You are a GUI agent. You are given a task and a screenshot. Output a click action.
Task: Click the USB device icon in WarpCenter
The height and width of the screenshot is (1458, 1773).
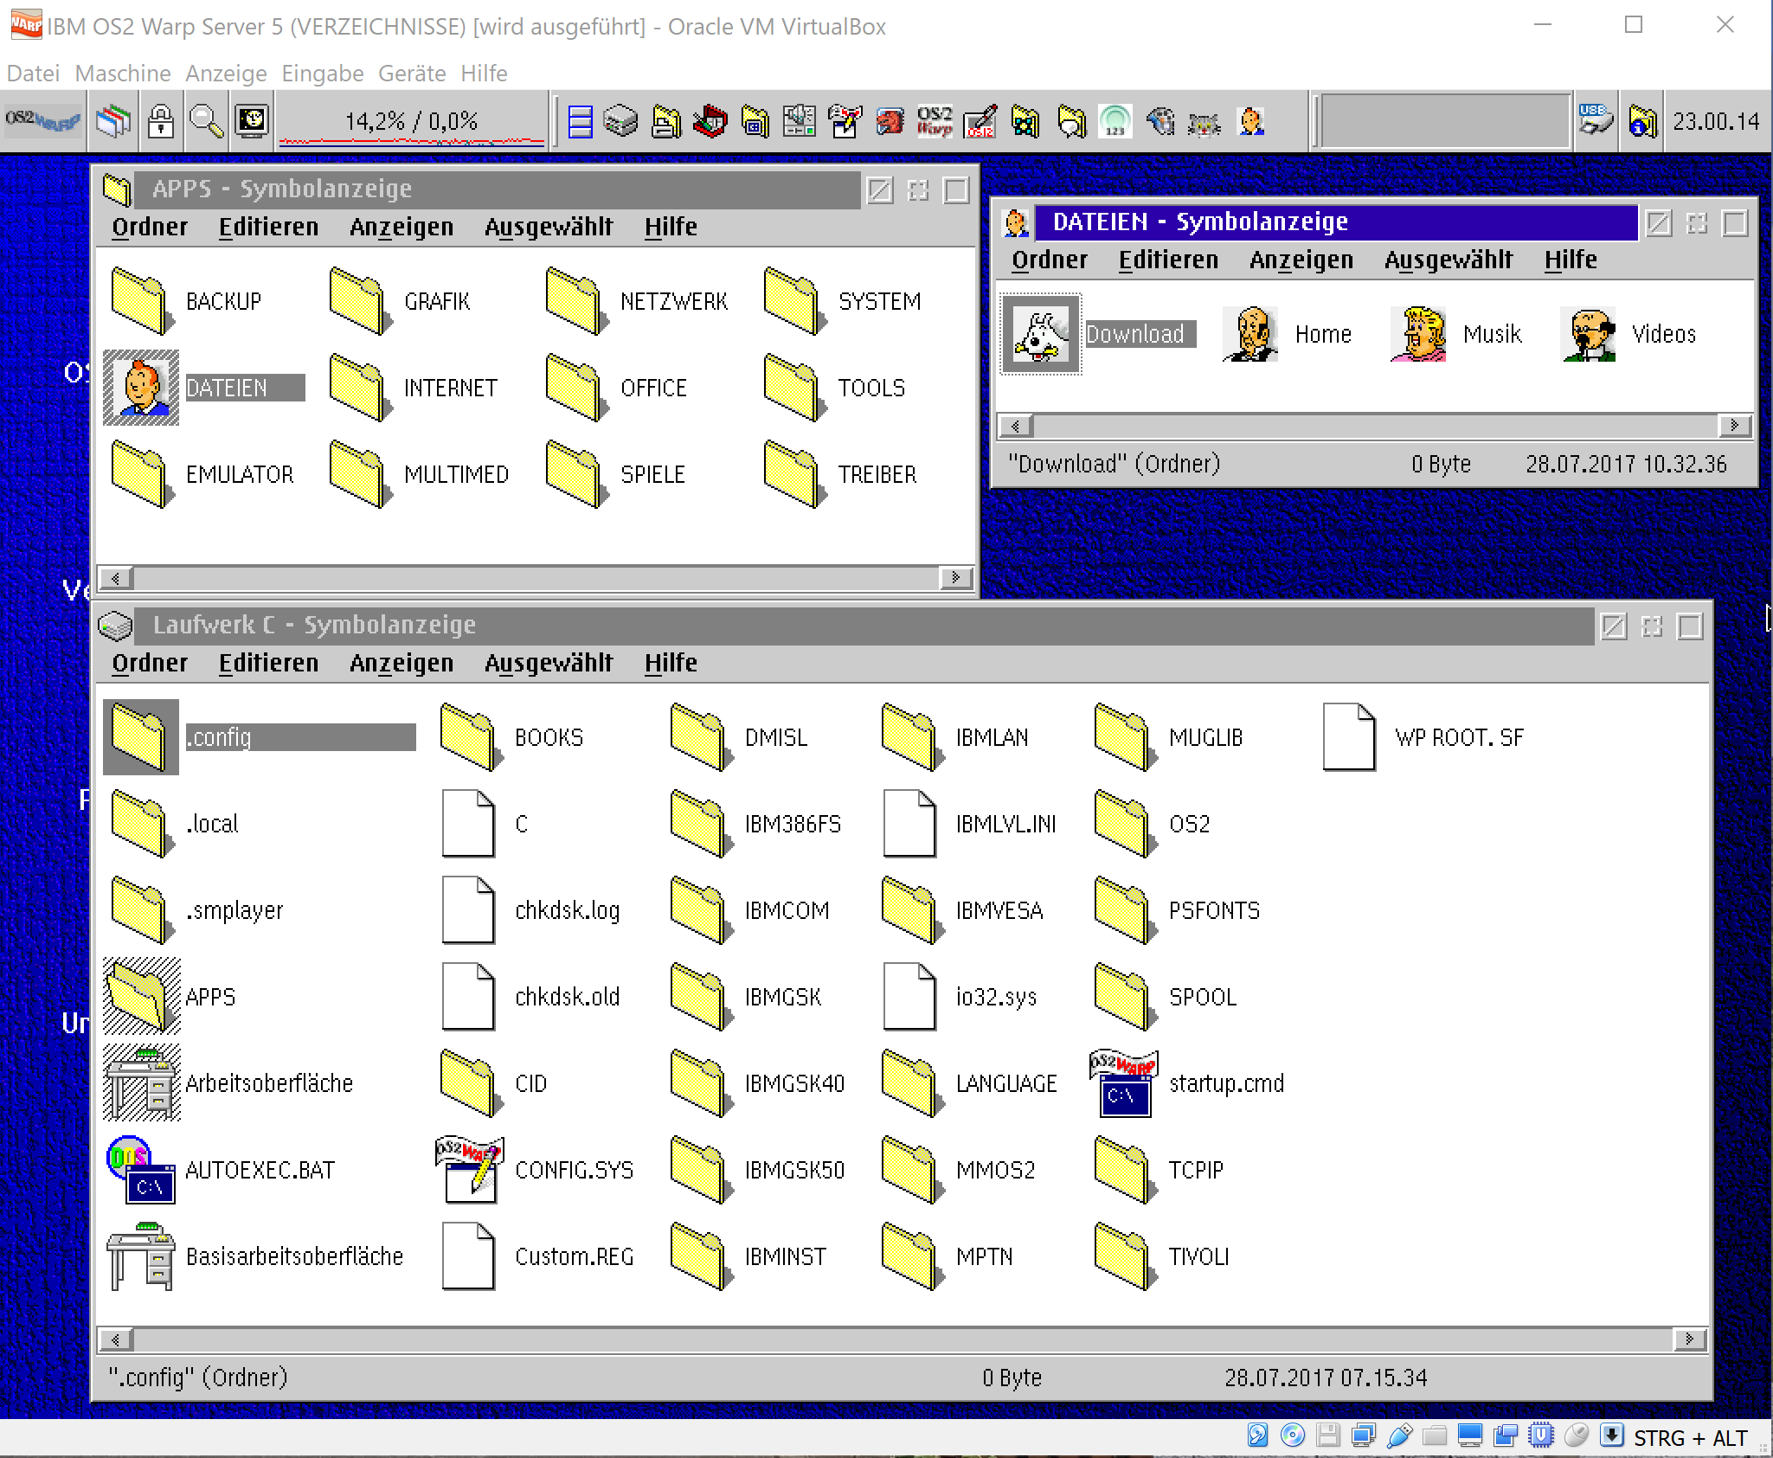1595,121
